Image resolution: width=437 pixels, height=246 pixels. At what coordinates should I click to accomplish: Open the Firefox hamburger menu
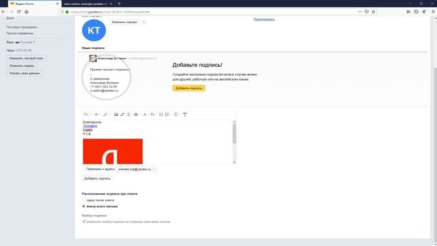[433, 12]
